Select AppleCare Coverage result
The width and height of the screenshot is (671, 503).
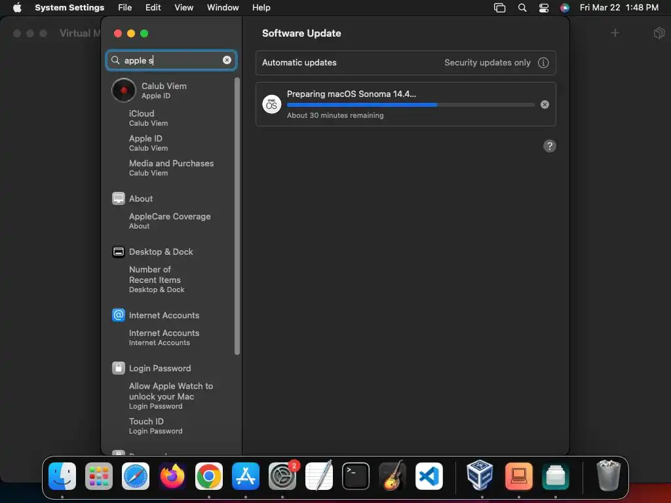click(x=171, y=221)
